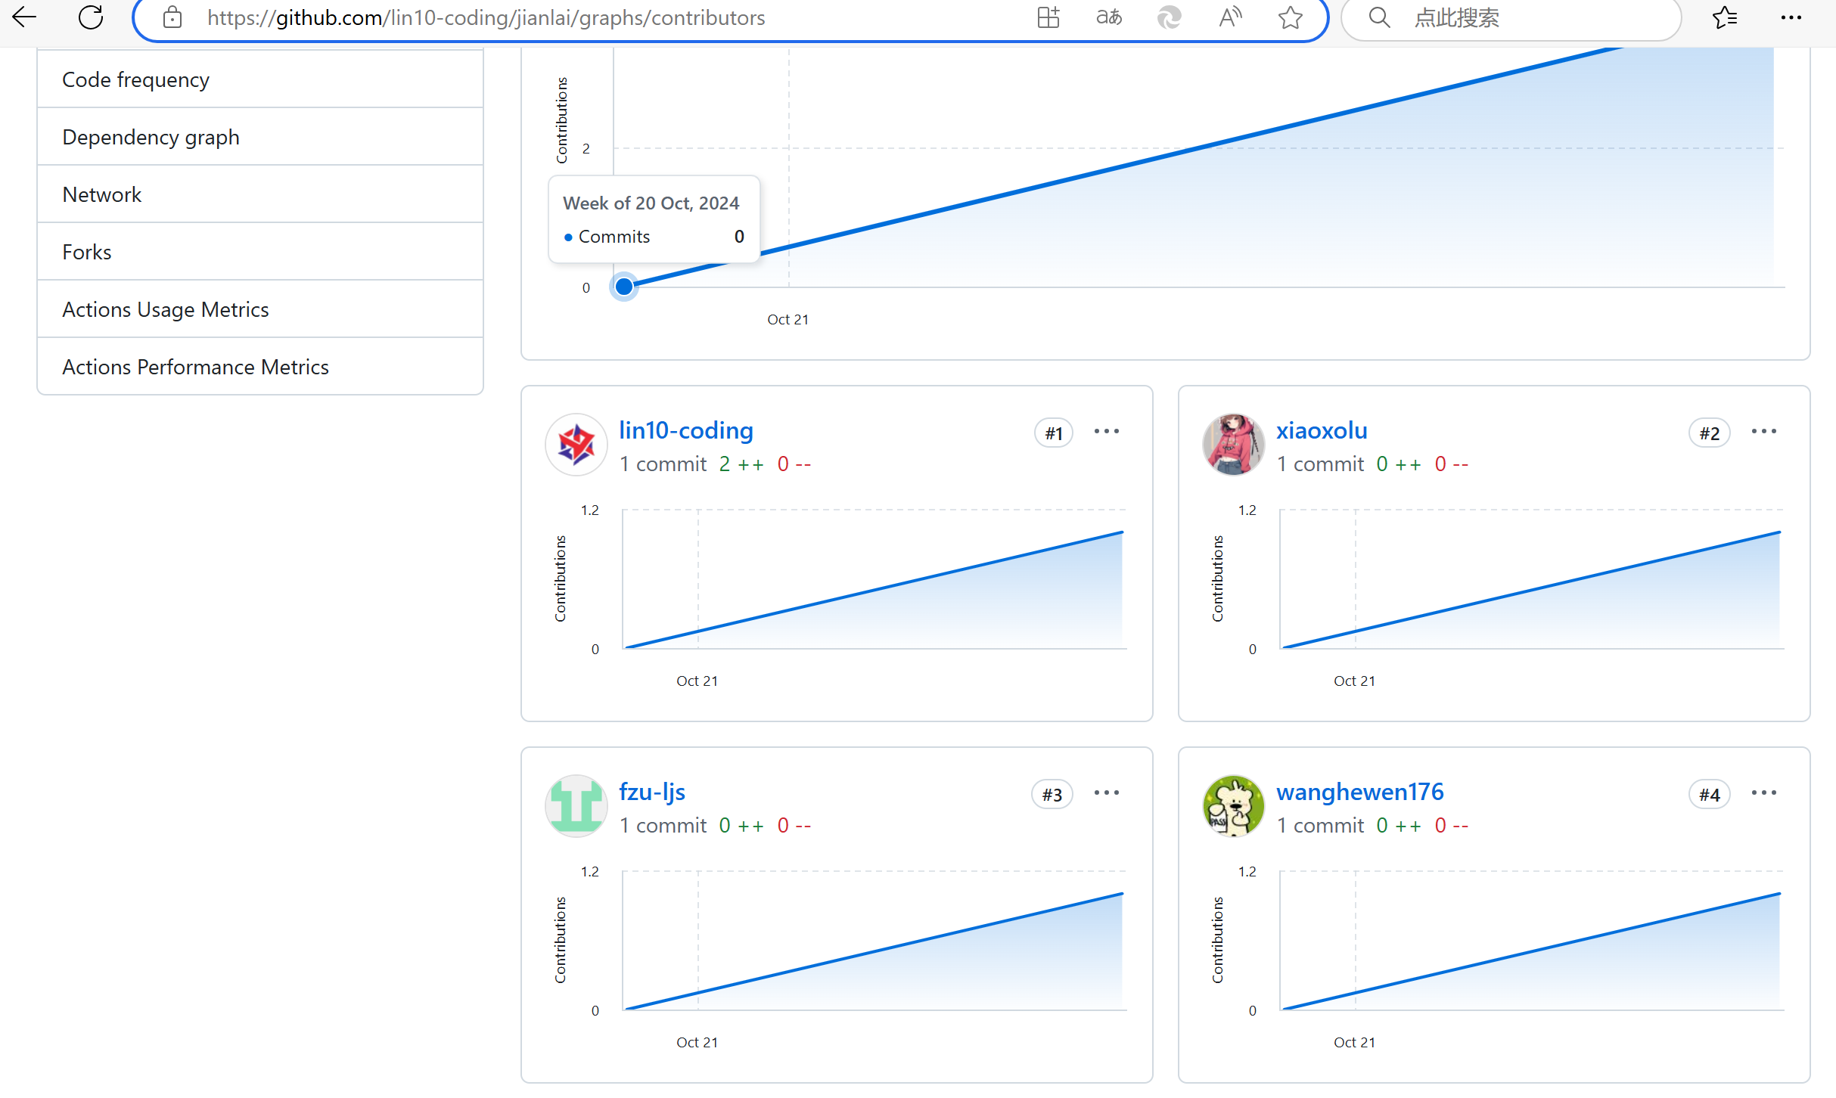Click the site lock info icon

[x=172, y=17]
